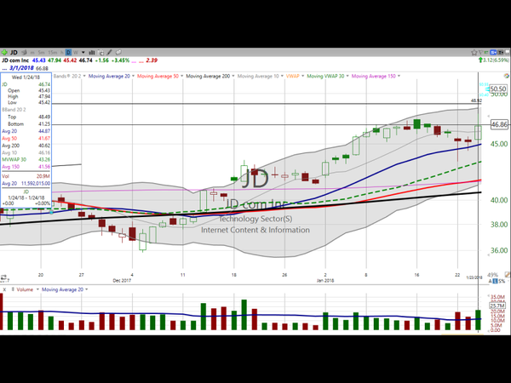Open the dark T dropdown button
The height and width of the screenshot is (383, 511).
pyautogui.click(x=501, y=53)
